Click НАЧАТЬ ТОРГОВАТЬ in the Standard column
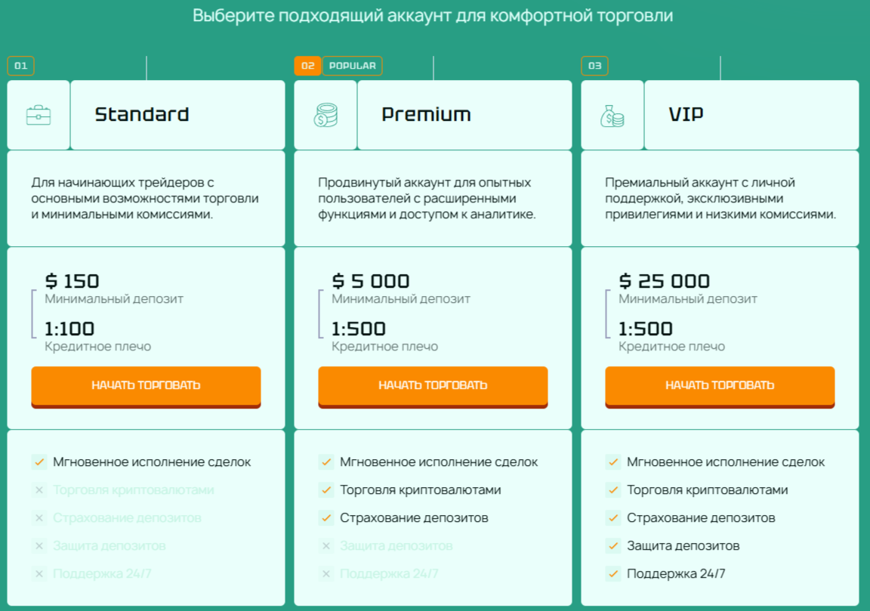Screen dimensions: 870x611 point(146,385)
